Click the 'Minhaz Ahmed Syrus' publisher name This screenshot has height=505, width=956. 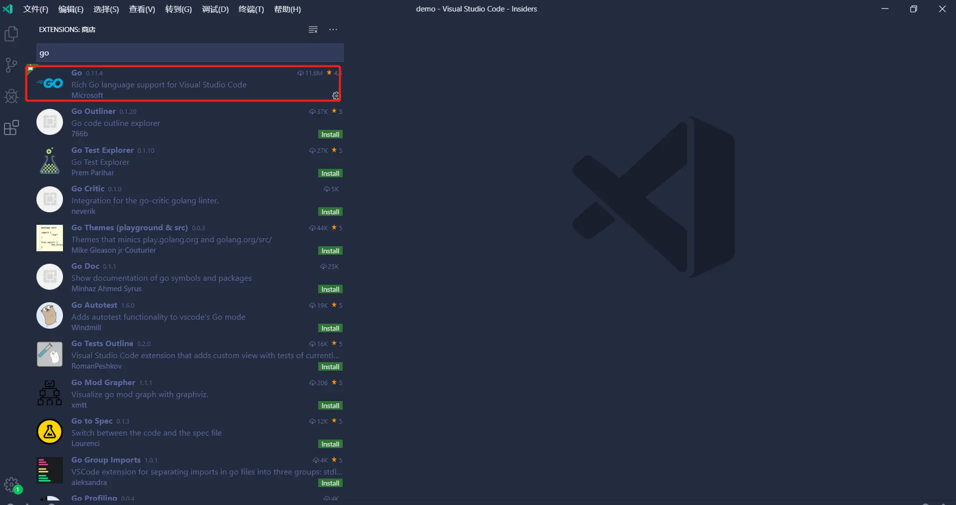106,289
